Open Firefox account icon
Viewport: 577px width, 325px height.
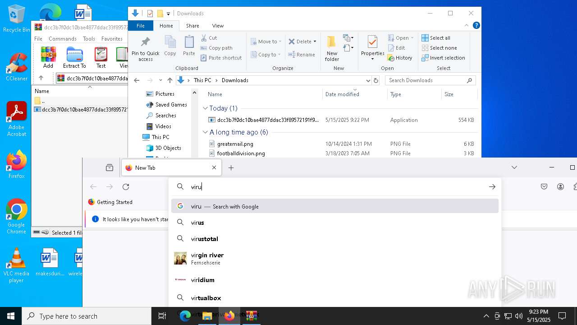560,187
